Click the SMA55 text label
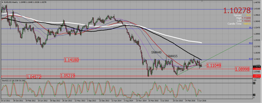 (172, 56)
